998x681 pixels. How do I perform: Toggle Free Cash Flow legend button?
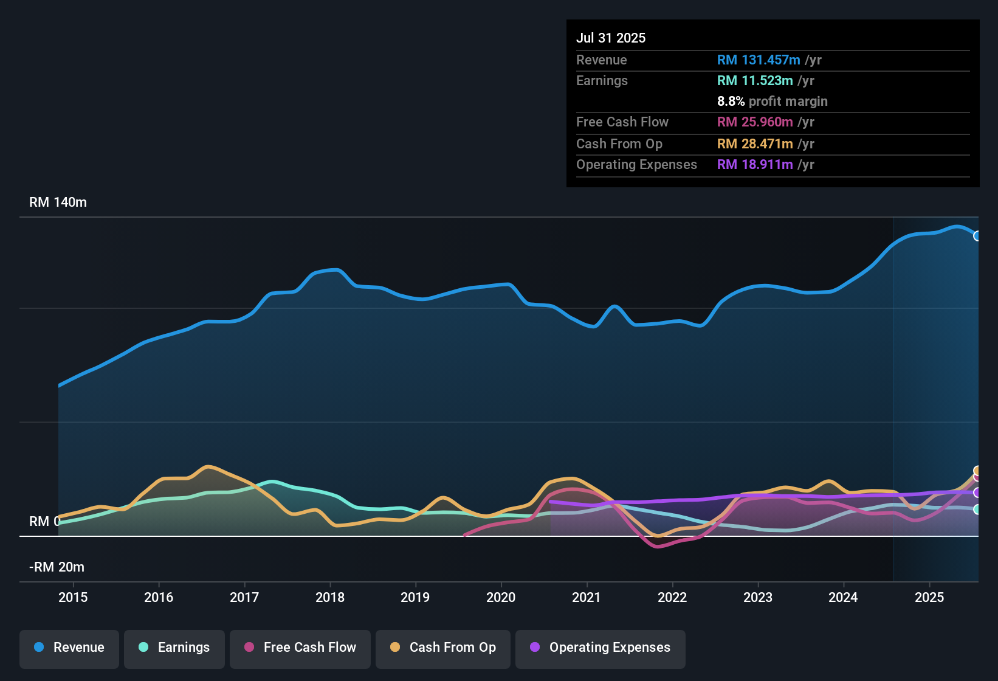(300, 648)
